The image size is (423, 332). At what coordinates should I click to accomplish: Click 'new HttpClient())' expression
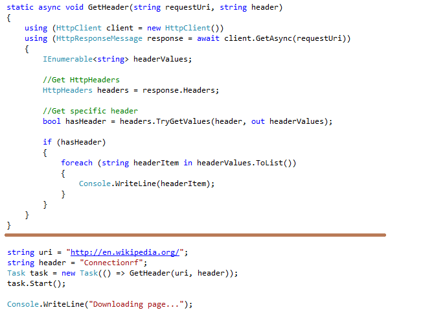[185, 28]
